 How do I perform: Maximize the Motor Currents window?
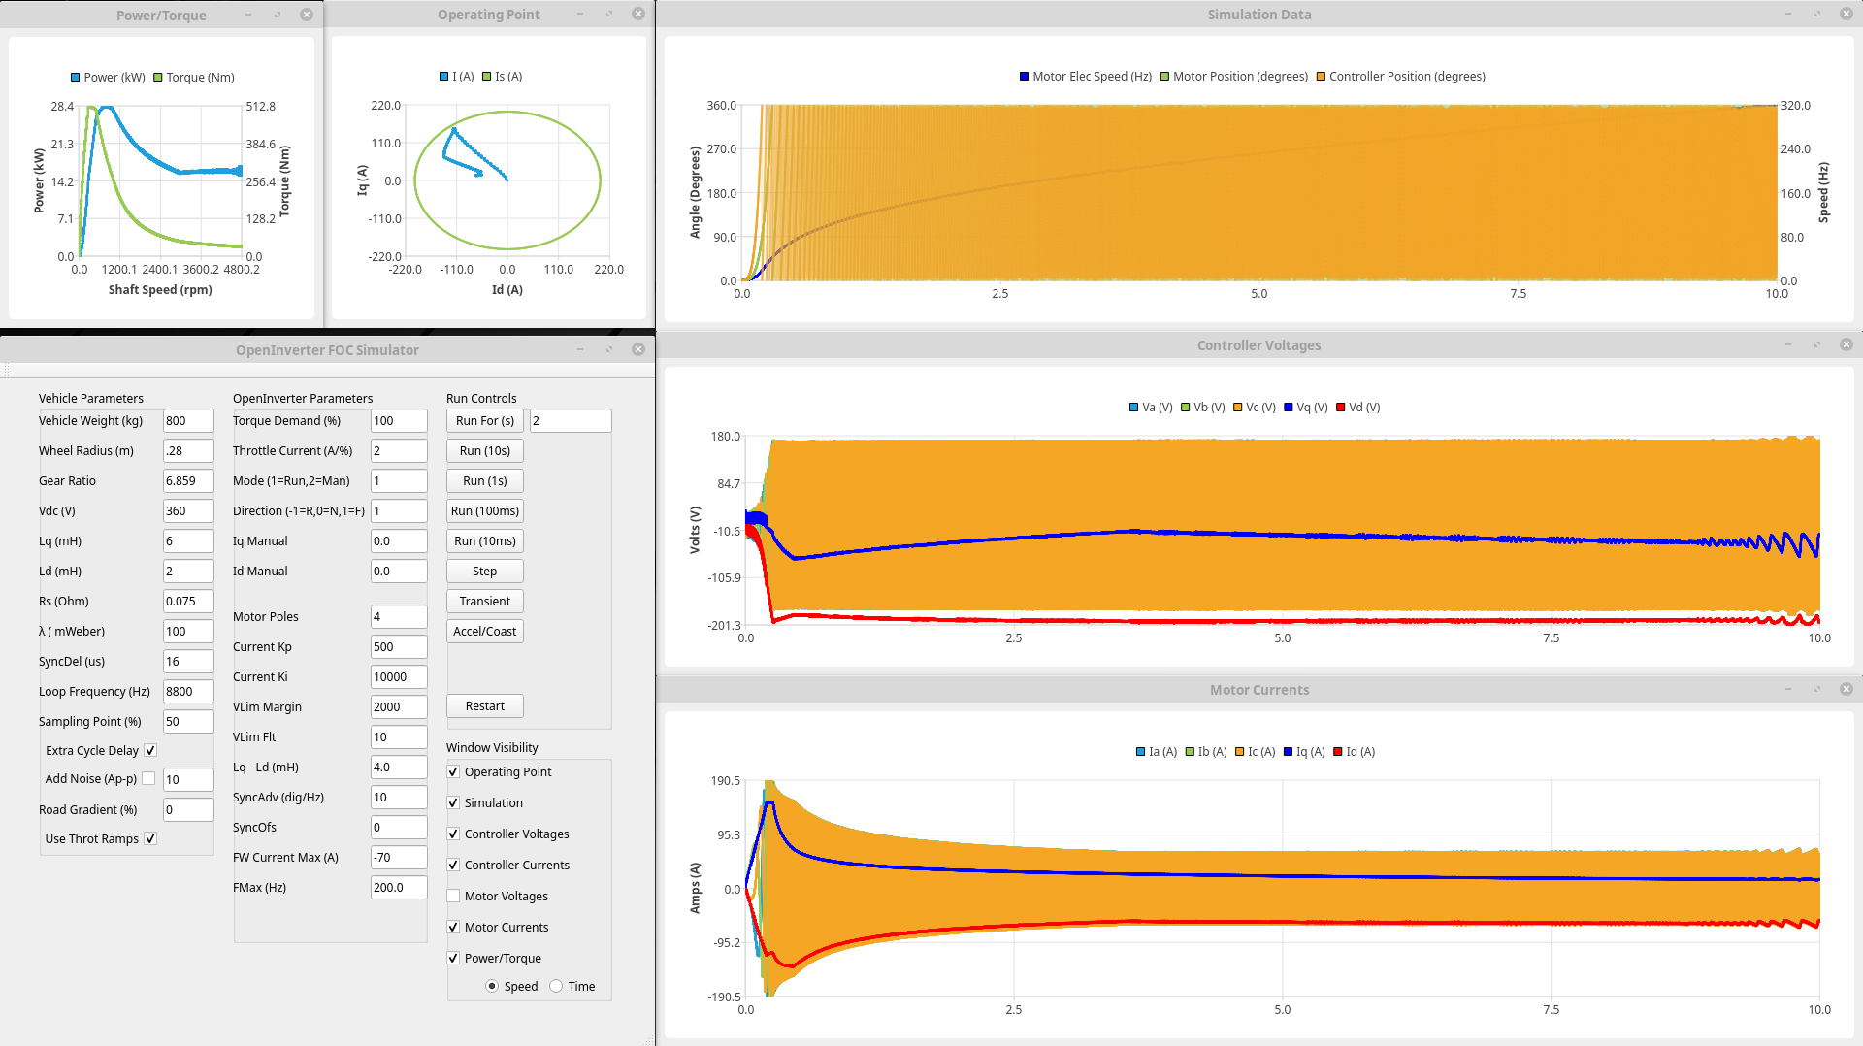coord(1816,689)
